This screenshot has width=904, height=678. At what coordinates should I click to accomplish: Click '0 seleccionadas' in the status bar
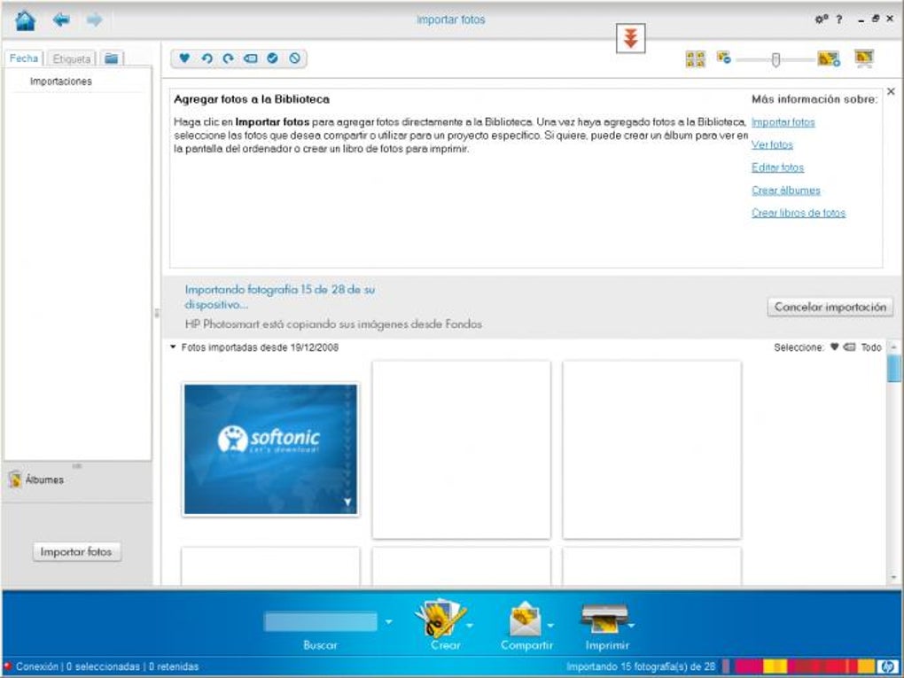[103, 666]
